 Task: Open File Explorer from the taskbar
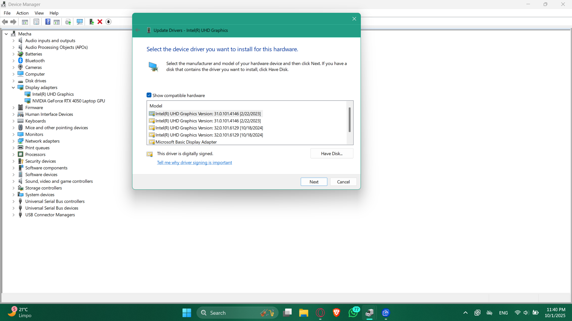304,313
